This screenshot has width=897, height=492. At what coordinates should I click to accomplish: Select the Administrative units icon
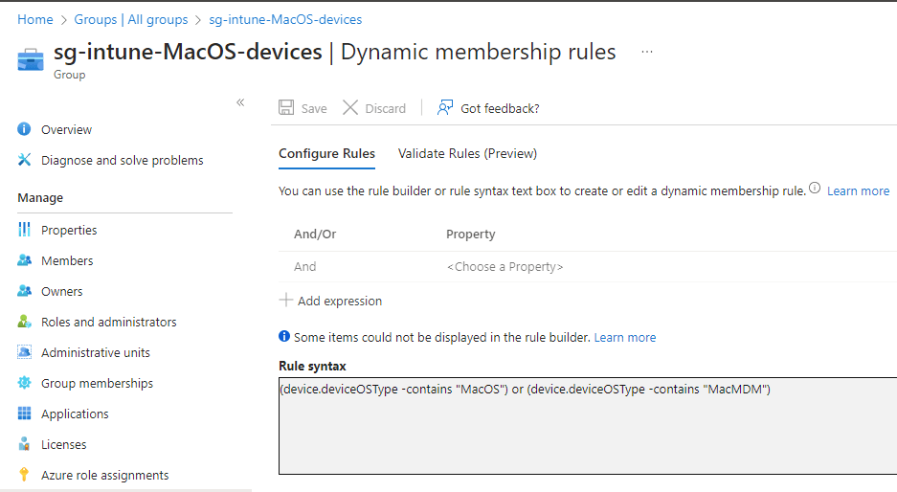coord(24,352)
